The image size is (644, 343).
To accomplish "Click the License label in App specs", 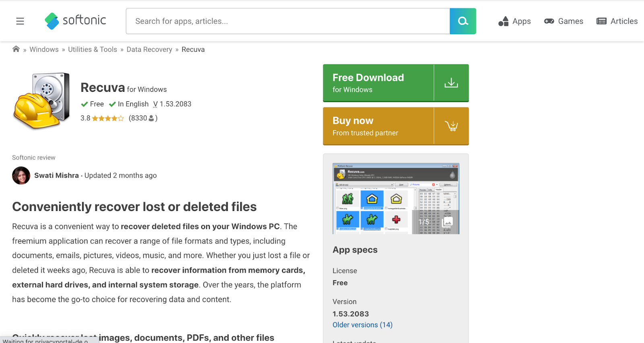I will 345,271.
